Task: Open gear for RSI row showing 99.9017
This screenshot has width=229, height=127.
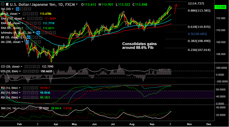Action: tap(29, 88)
